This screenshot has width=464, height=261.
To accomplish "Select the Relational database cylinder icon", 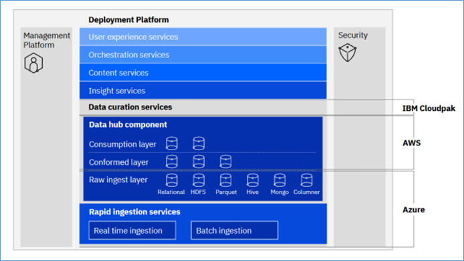I will (172, 180).
